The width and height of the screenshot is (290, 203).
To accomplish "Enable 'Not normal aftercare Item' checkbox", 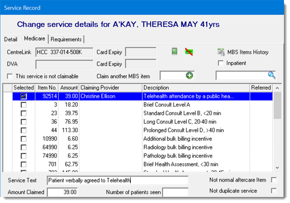I will pos(274,180).
